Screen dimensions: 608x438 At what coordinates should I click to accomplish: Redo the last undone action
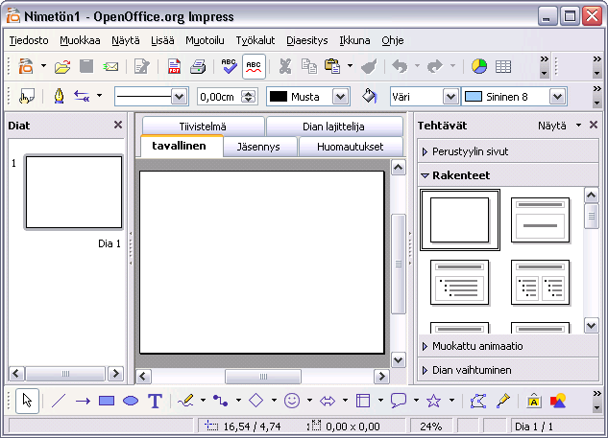[435, 66]
